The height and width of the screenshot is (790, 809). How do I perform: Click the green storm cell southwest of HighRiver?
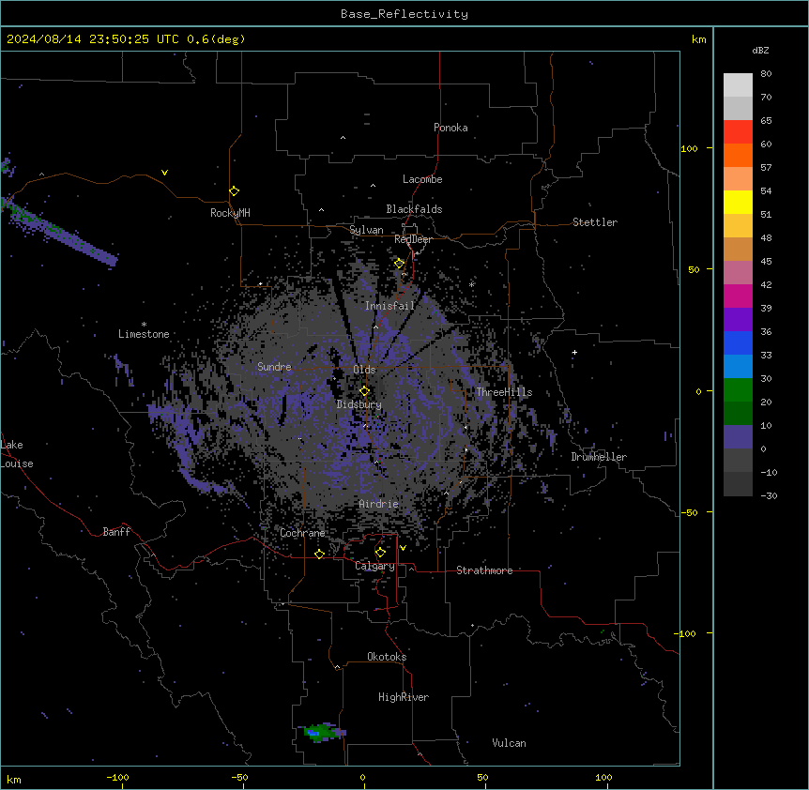click(x=324, y=732)
